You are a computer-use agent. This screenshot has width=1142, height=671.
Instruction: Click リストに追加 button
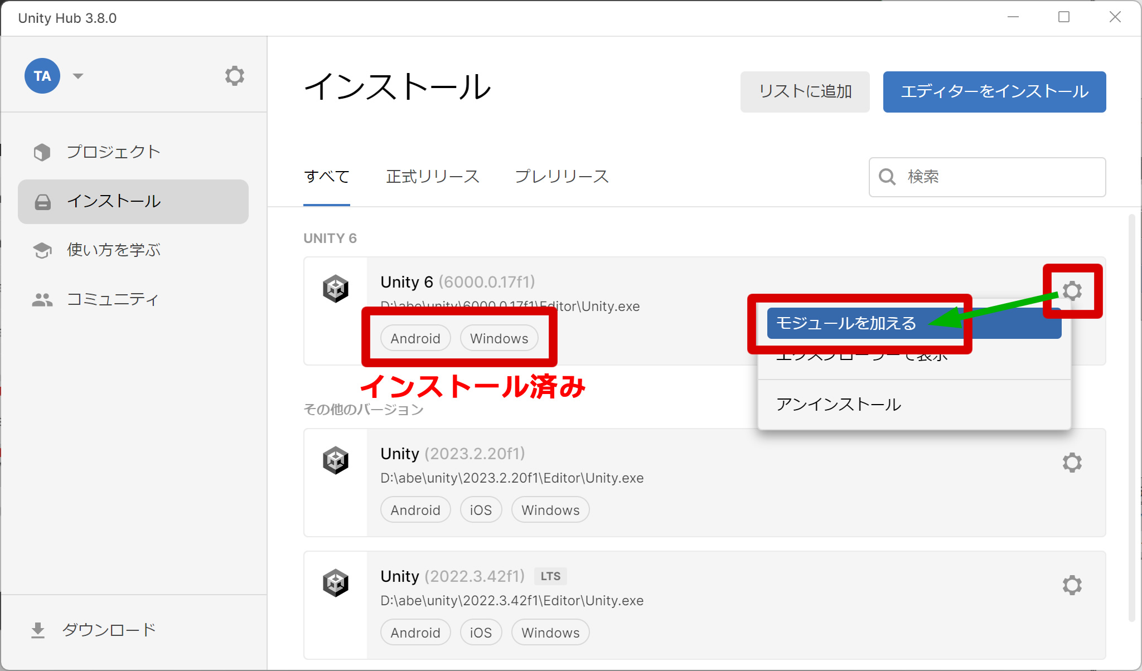(x=805, y=91)
